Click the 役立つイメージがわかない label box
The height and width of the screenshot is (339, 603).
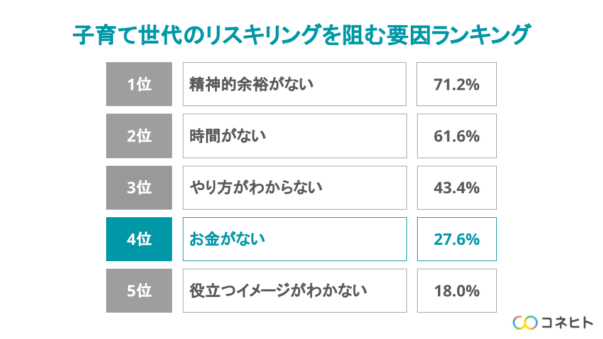click(x=295, y=291)
